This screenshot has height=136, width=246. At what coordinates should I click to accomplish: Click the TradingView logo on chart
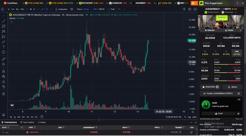pyautogui.click(x=12, y=105)
